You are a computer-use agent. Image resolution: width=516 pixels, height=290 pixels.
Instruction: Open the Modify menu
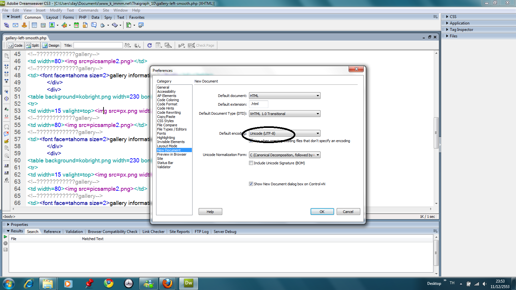[56, 10]
